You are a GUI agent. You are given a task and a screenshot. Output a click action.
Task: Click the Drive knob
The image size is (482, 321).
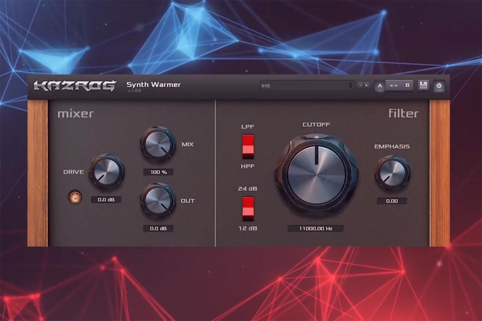tap(106, 172)
